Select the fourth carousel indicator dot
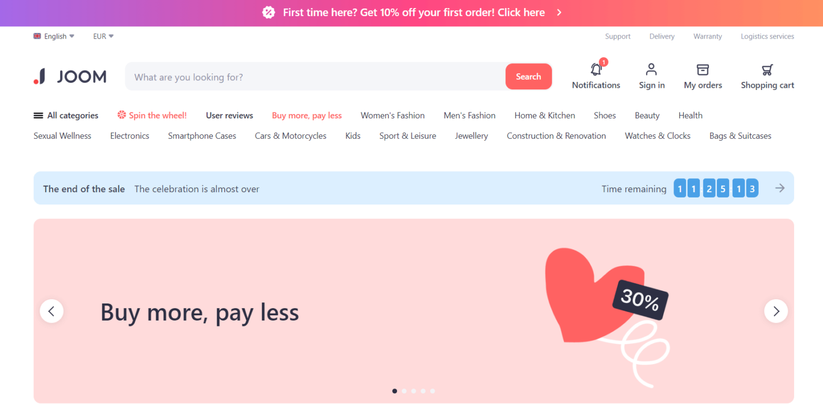Screen dimensions: 823x410 [x=423, y=391]
